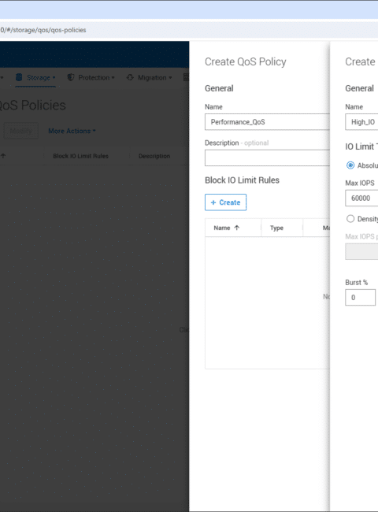Click the Storage database icon
Image resolution: width=378 pixels, height=512 pixels.
tap(19, 77)
